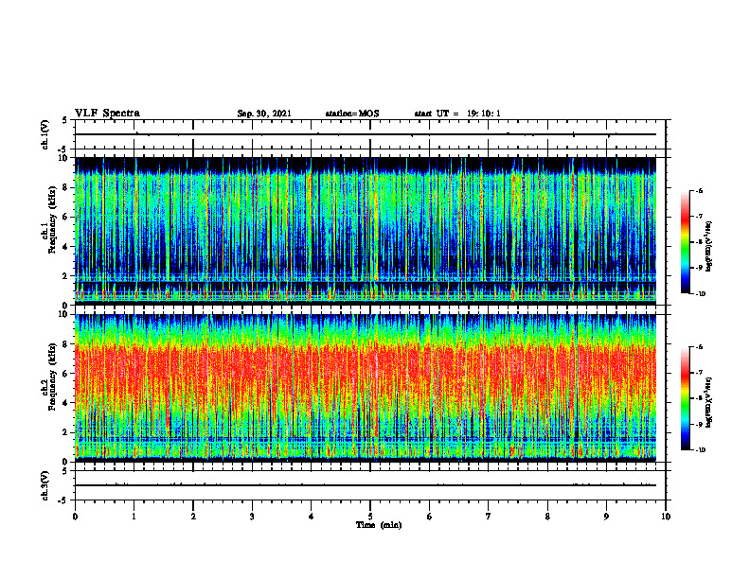Click time axis tick label 3
The width and height of the screenshot is (750, 579).
point(252,517)
